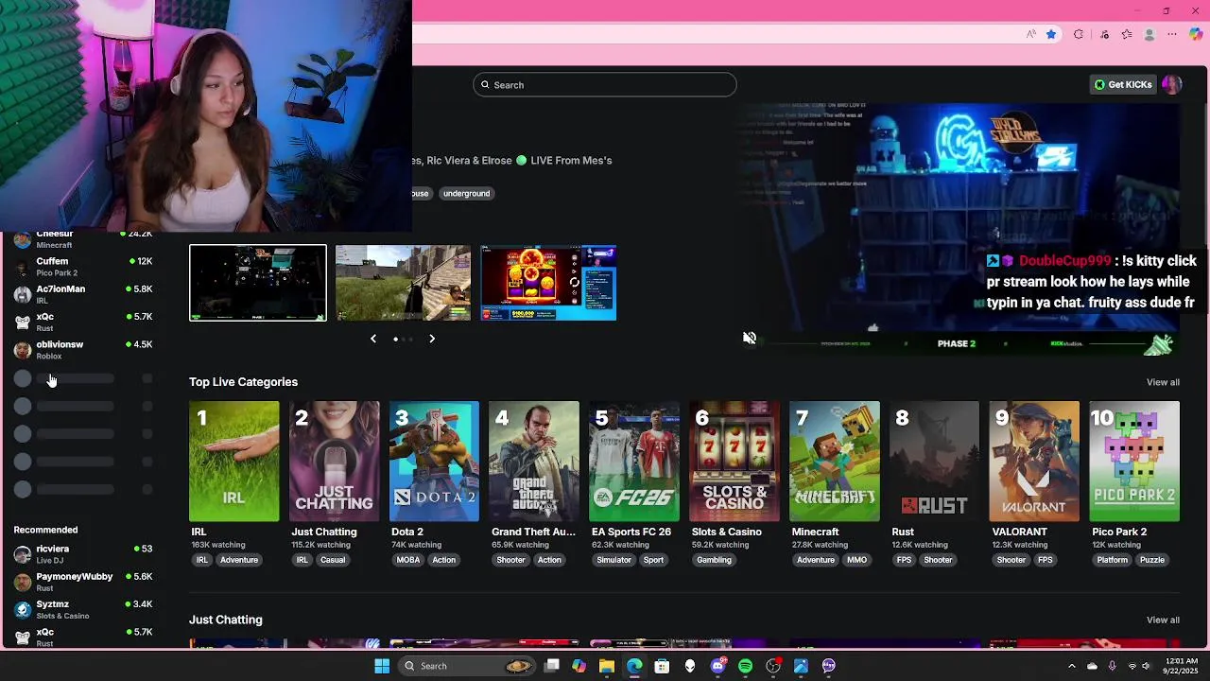This screenshot has width=1210, height=681.
Task: Show hidden system tray icons chevron
Action: (x=1071, y=666)
